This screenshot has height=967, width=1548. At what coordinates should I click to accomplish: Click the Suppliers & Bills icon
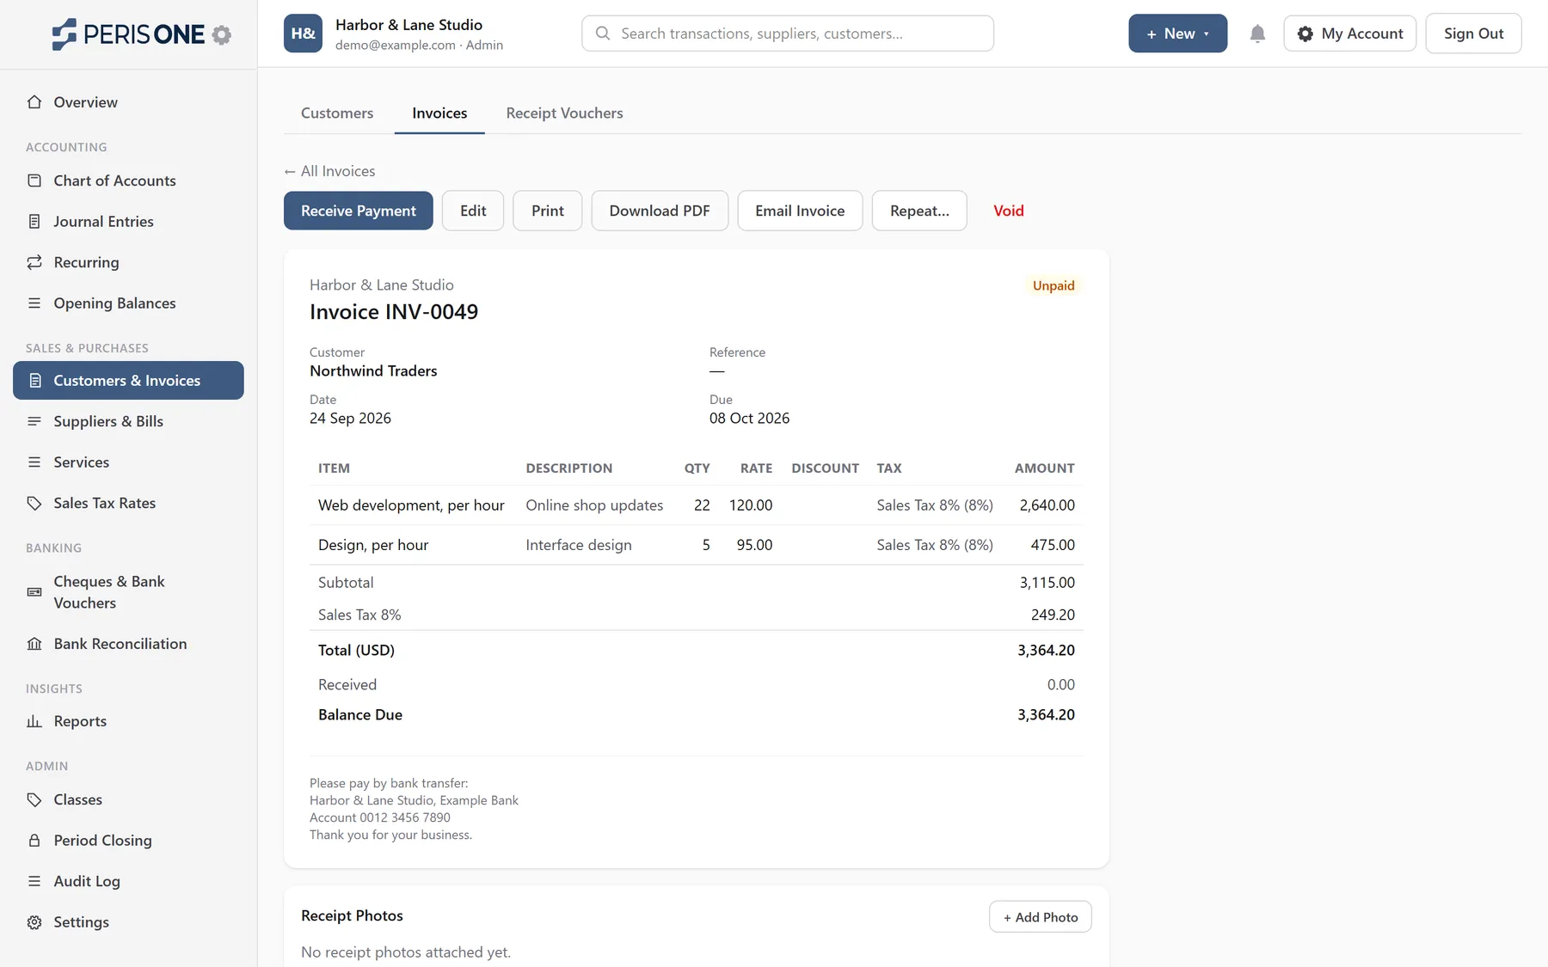pyautogui.click(x=34, y=421)
